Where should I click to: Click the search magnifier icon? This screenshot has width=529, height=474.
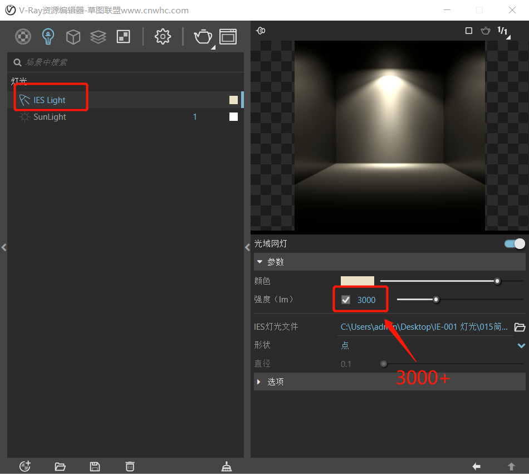click(x=17, y=62)
